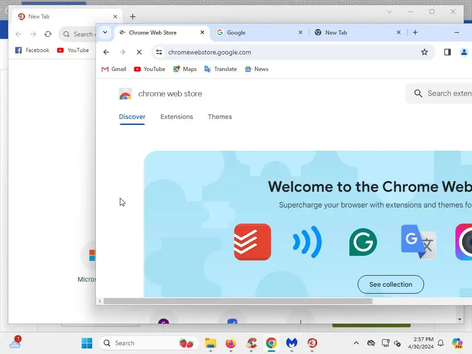Open File Explorer from the taskbar
472x354 pixels.
click(210, 343)
